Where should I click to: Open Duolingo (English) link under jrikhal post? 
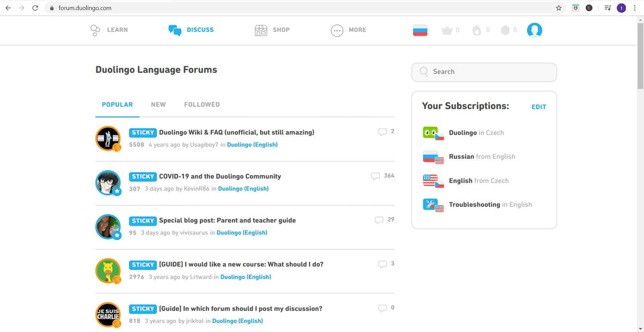tap(238, 321)
